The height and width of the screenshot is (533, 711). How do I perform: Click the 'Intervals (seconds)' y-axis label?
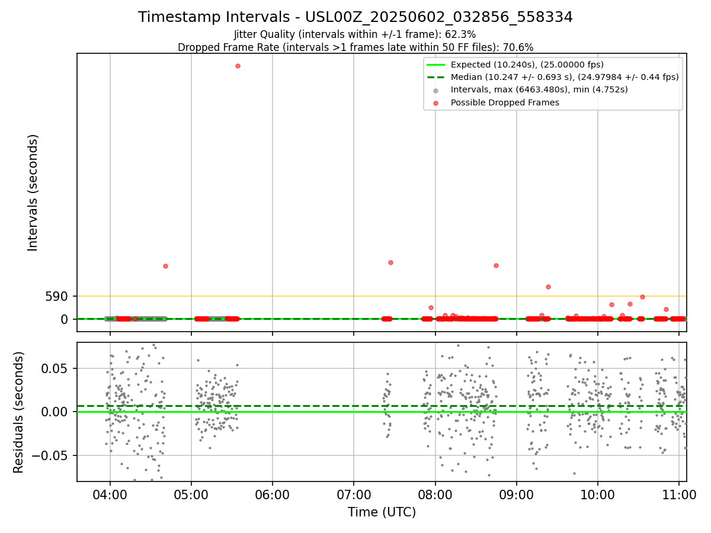pyautogui.click(x=33, y=192)
